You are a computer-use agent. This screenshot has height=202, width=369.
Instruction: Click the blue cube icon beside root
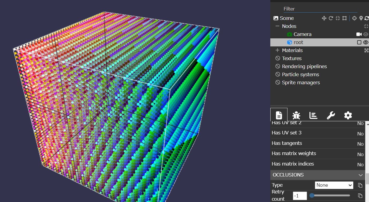(x=289, y=42)
